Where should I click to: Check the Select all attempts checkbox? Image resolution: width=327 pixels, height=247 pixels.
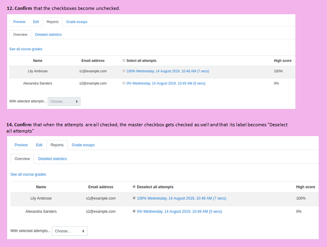[124, 60]
